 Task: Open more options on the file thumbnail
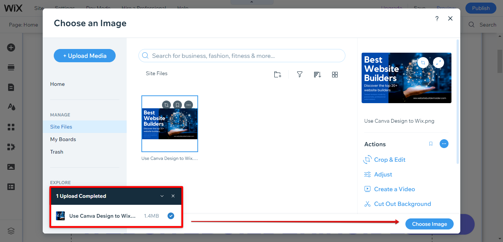click(x=189, y=105)
